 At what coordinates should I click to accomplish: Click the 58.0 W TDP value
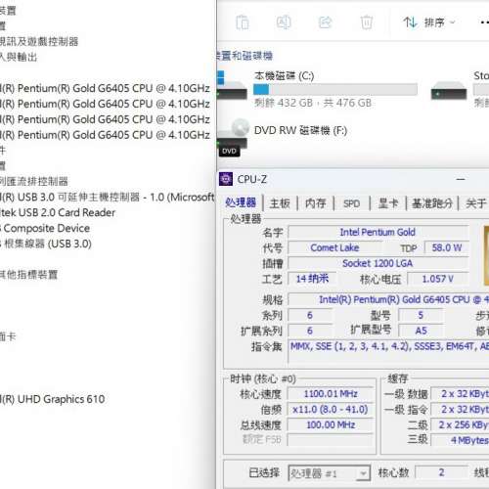[447, 247]
